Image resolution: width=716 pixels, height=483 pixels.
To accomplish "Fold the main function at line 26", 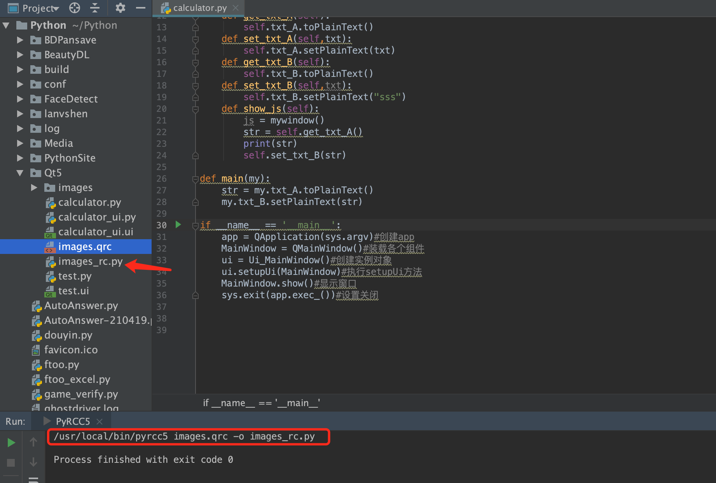I will 195,179.
